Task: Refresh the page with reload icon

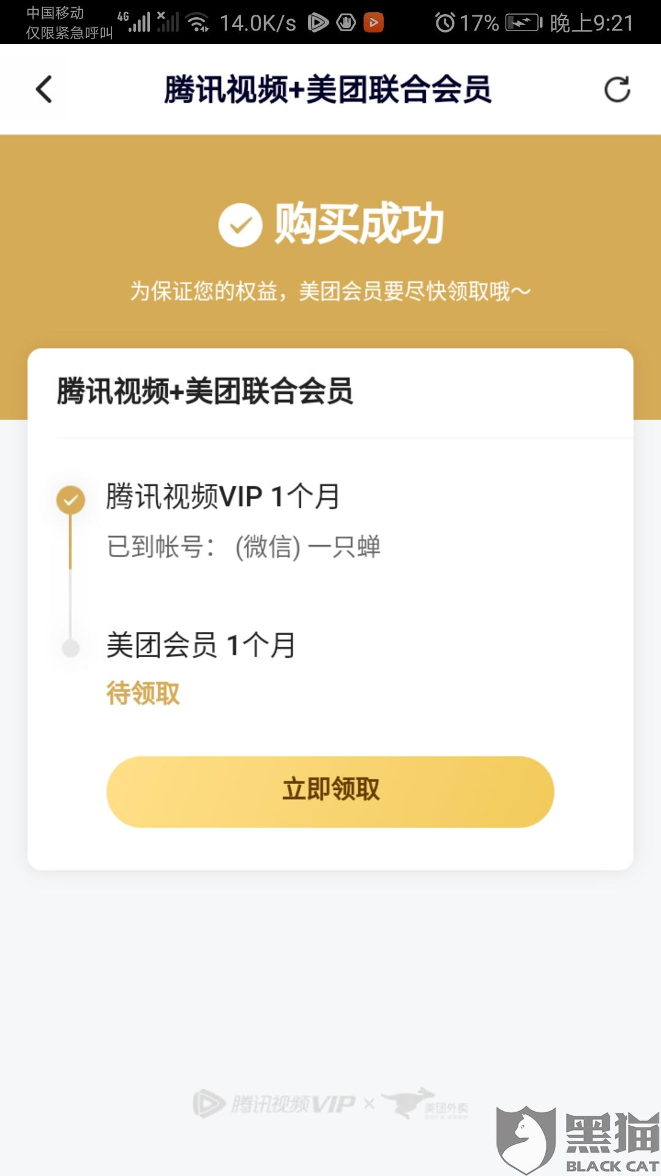Action: [x=617, y=89]
